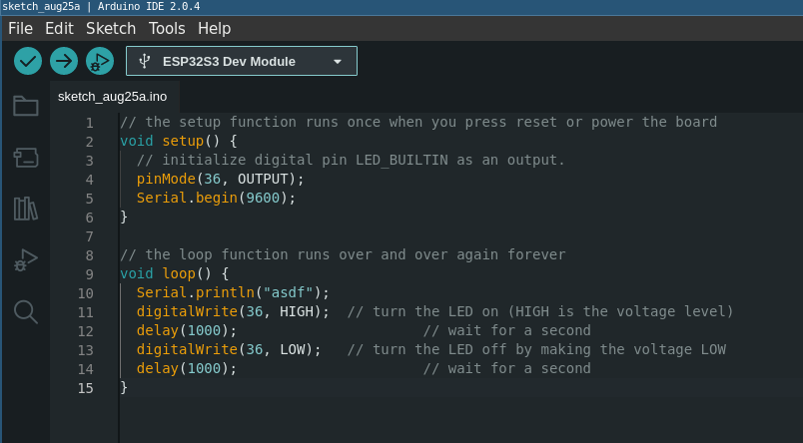Open the Tools menu
Viewport: 803px width, 443px height.
point(167,29)
